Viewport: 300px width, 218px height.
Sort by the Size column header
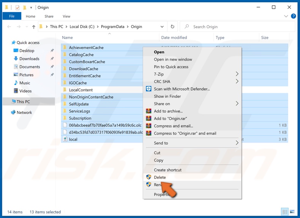click(265, 38)
